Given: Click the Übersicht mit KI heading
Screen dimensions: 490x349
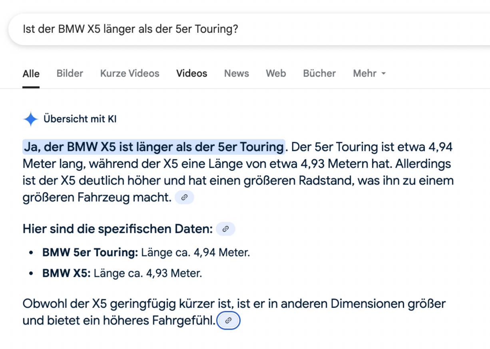Looking at the screenshot, I should coord(80,119).
